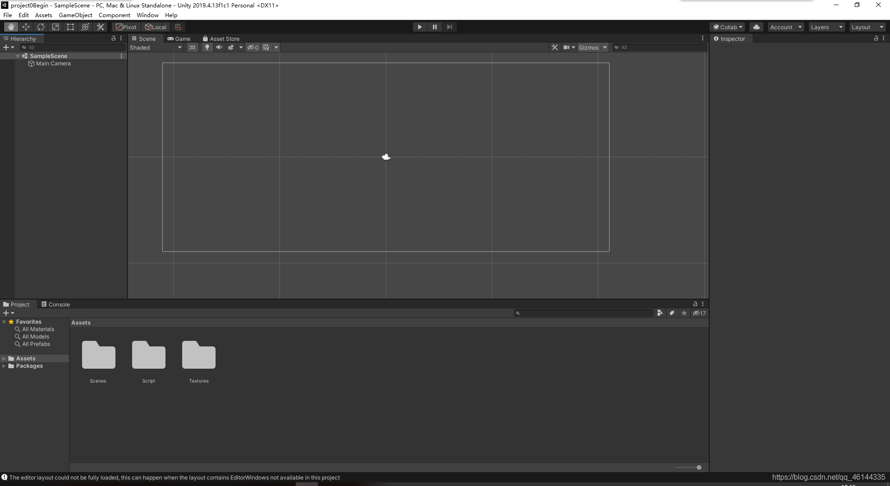Lock the Hierarchy panel
This screenshot has height=486, width=890.
pos(114,38)
